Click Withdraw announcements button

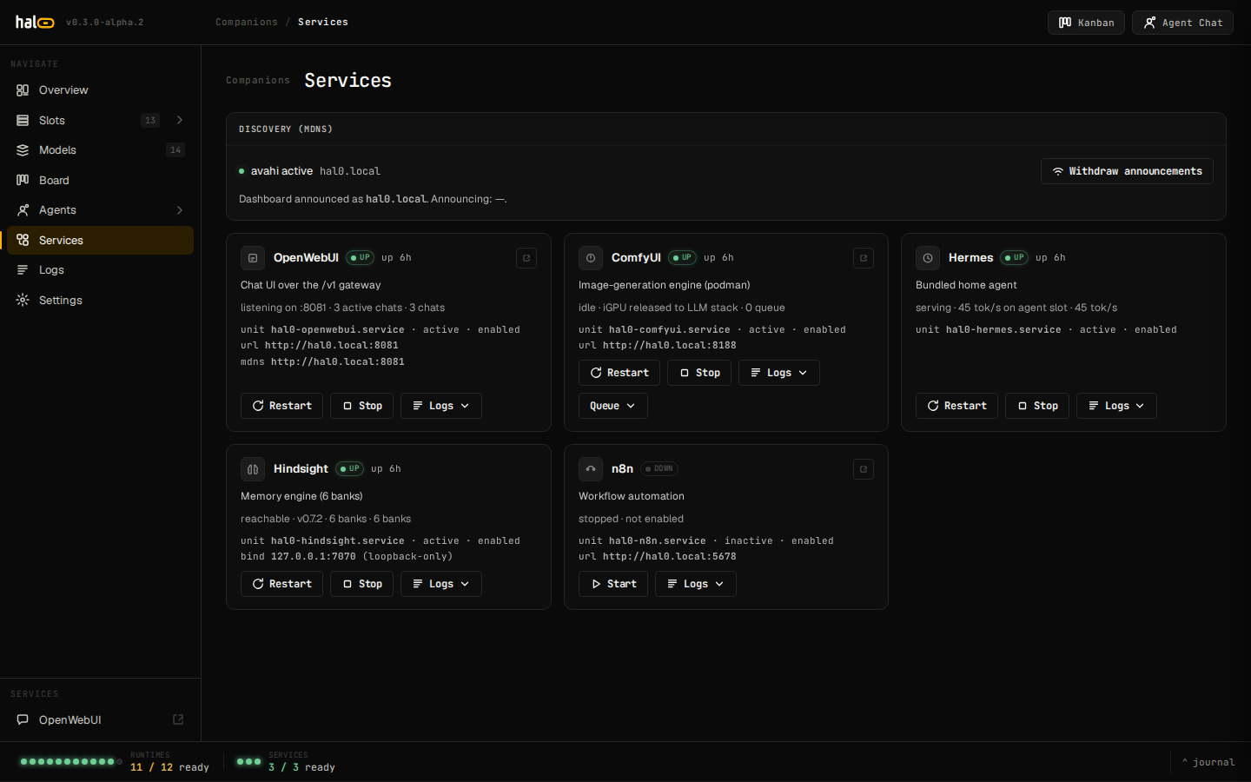click(1127, 171)
